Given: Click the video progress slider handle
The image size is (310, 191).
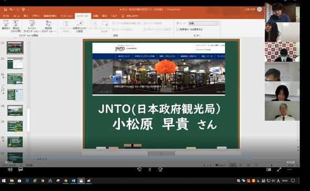Looking at the screenshot, I should tap(250, 158).
